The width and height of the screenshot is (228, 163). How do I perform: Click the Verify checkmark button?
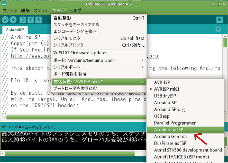(5, 20)
